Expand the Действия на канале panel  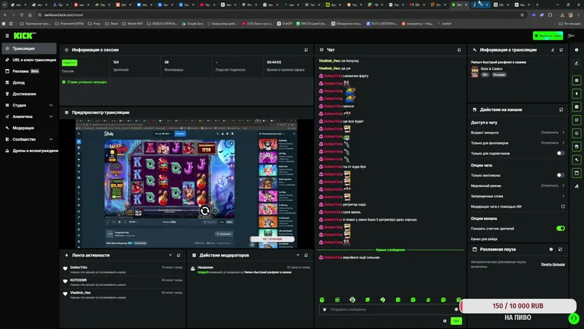[x=561, y=110]
